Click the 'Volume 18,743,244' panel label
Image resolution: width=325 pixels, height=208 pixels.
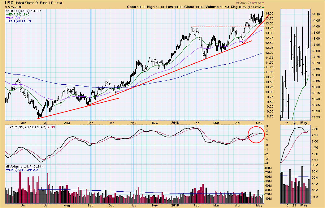(27, 166)
